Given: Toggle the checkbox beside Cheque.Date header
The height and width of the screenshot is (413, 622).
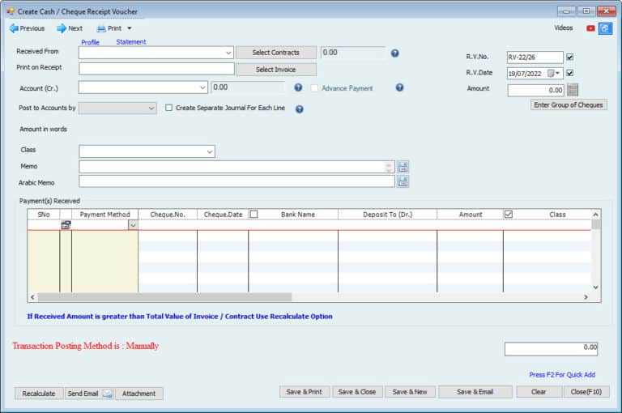Looking at the screenshot, I should pos(253,215).
